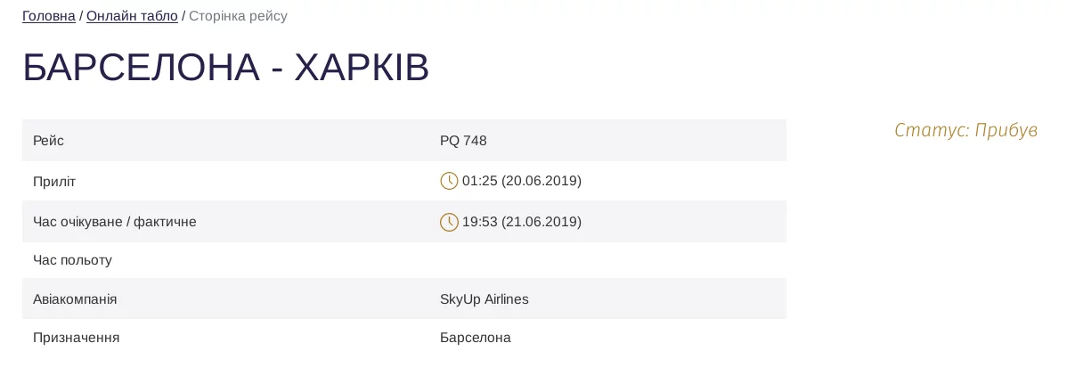Click the БАРСЕЛОНА - ХАРКІВ page heading
The width and height of the screenshot is (1067, 384).
point(225,68)
